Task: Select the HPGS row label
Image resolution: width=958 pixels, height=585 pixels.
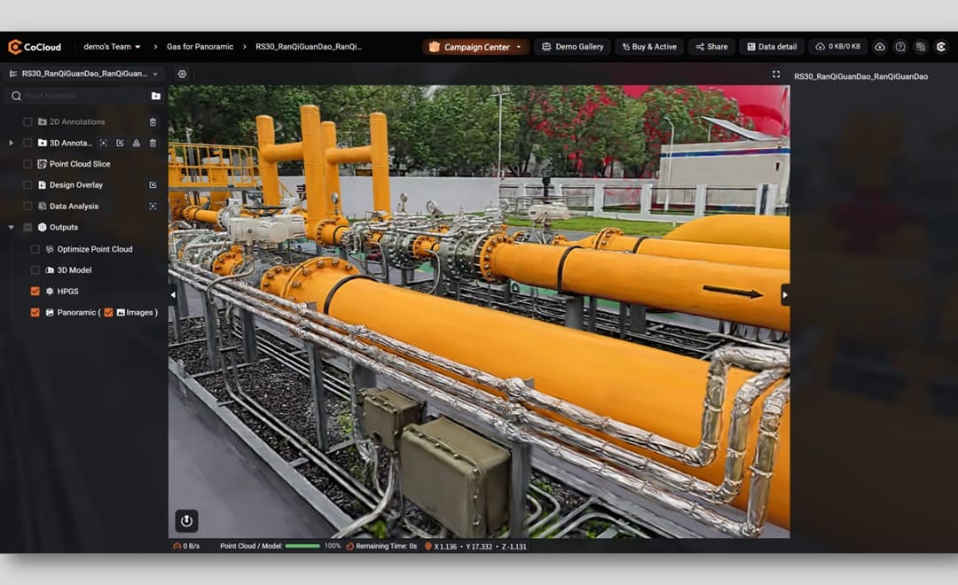Action: click(x=67, y=292)
